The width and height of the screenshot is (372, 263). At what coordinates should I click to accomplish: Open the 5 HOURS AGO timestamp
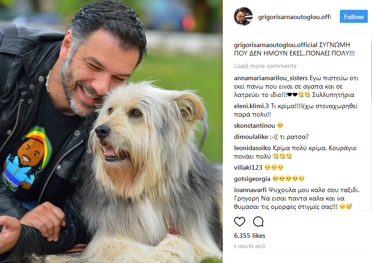[x=249, y=247]
